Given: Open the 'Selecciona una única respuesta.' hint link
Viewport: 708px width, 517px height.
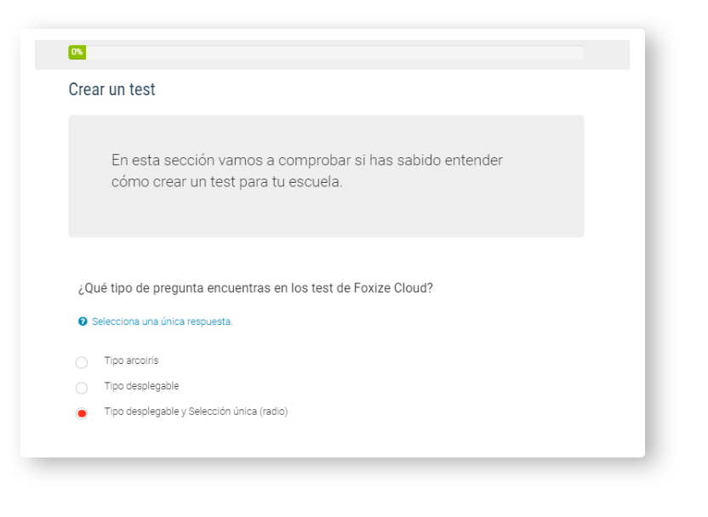Looking at the screenshot, I should [162, 321].
